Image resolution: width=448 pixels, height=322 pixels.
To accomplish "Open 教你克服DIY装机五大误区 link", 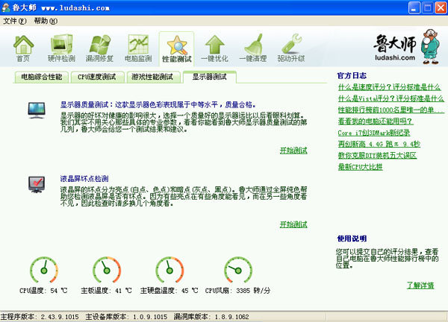I will tap(377, 156).
